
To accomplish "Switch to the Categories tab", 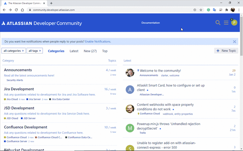I will tap(56, 51).
